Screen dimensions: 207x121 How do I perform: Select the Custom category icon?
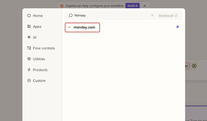pyautogui.click(x=29, y=81)
